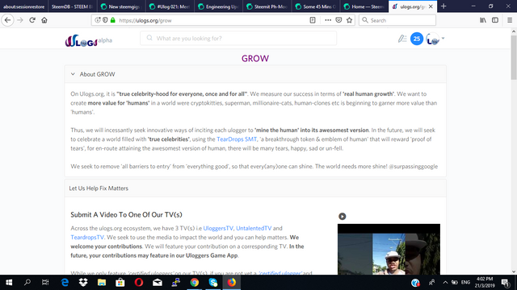Viewport: 517px width, 290px height.
Task: Reload the current page
Action: point(32,20)
